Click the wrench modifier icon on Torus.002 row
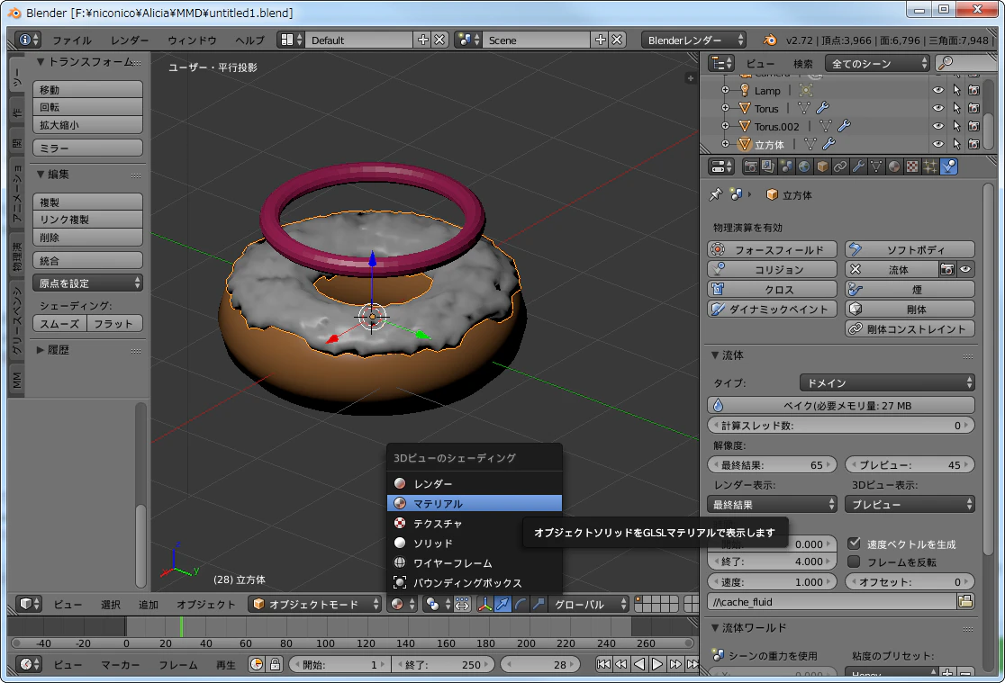Screen dimensions: 1005x683 (845, 126)
